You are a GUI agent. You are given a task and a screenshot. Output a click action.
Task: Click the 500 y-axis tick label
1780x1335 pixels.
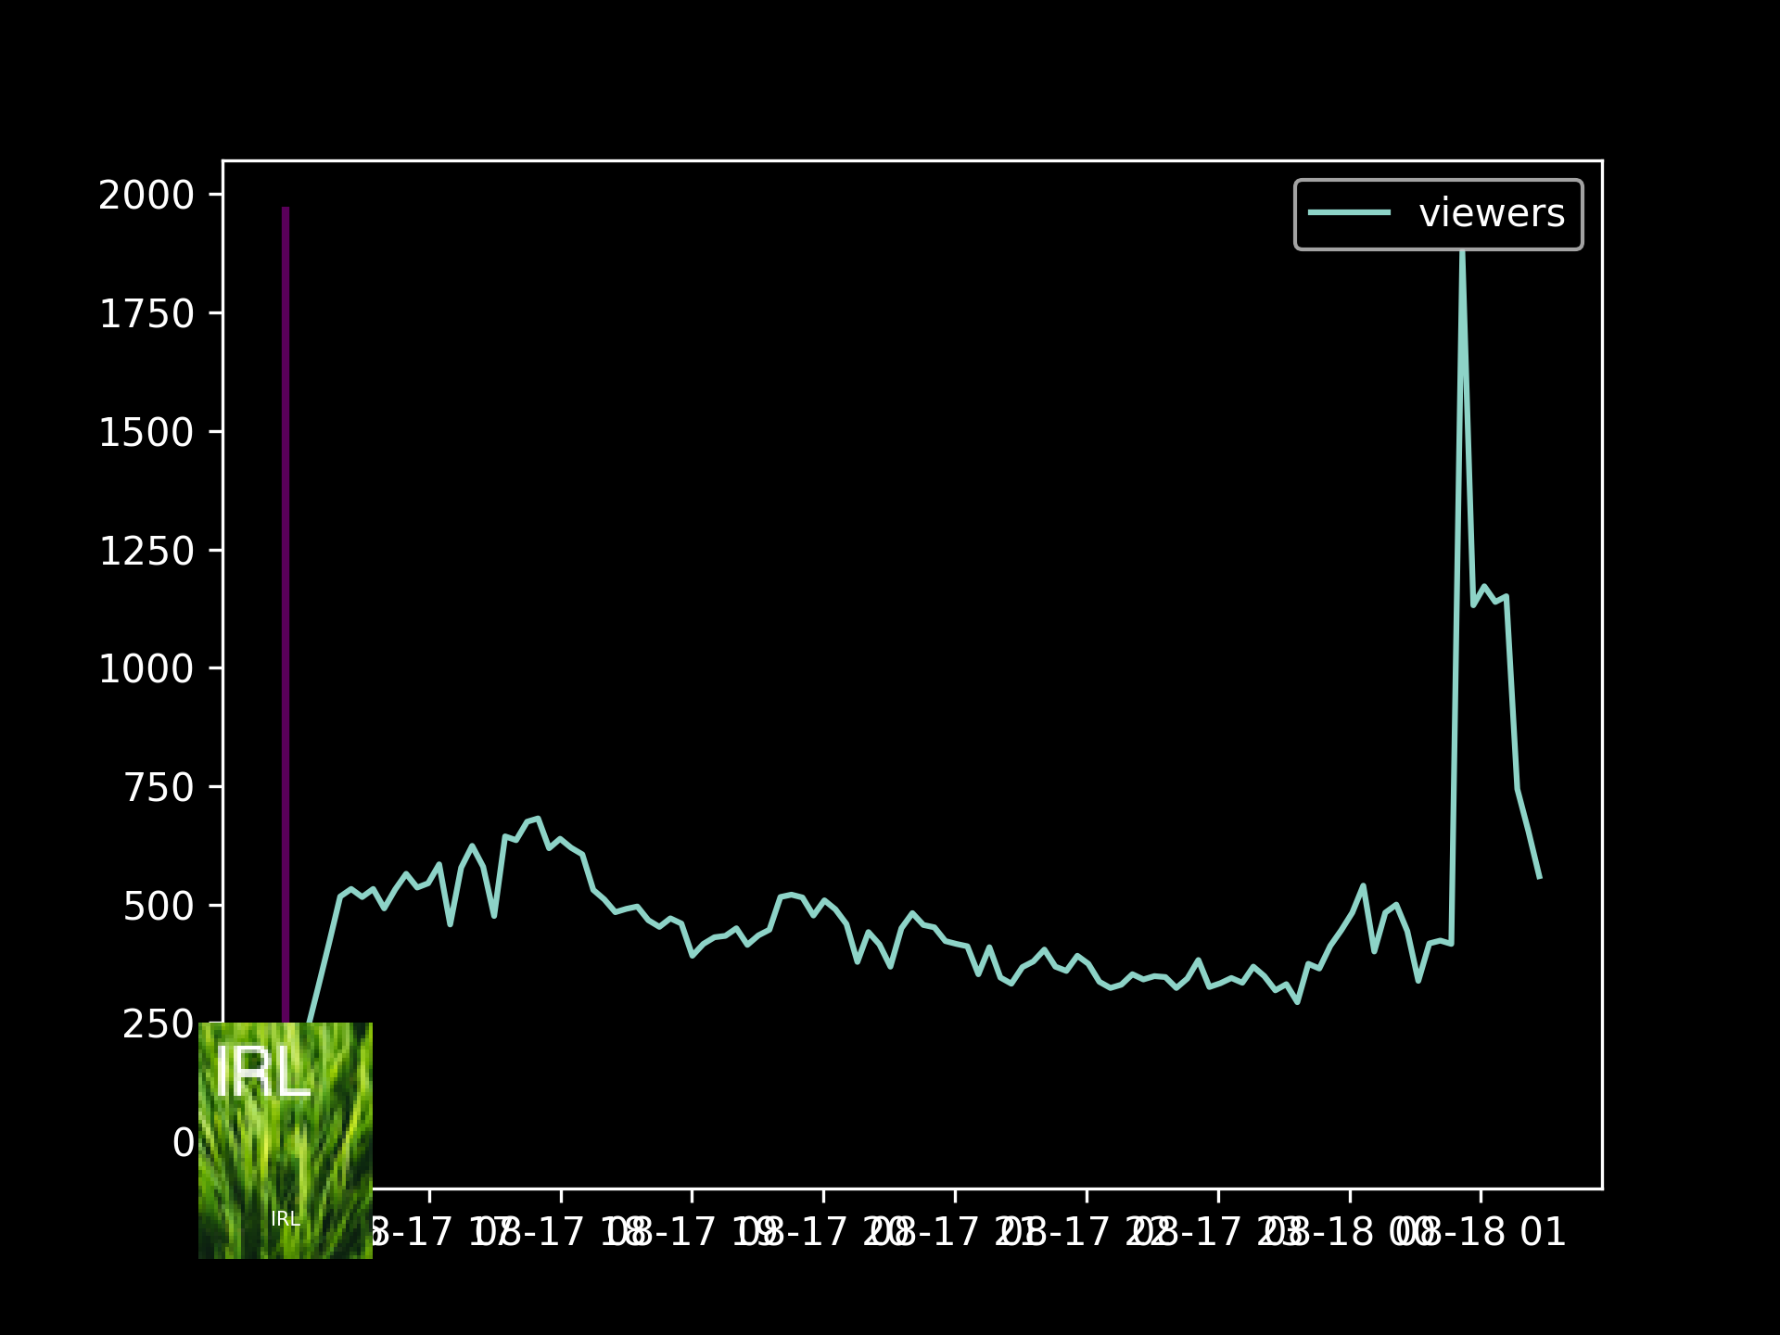tap(159, 907)
